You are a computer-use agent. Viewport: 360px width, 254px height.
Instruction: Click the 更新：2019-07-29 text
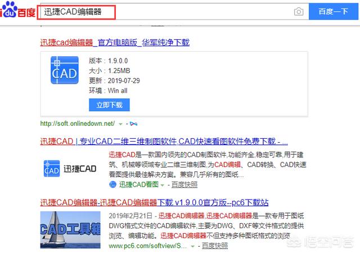coord(114,80)
